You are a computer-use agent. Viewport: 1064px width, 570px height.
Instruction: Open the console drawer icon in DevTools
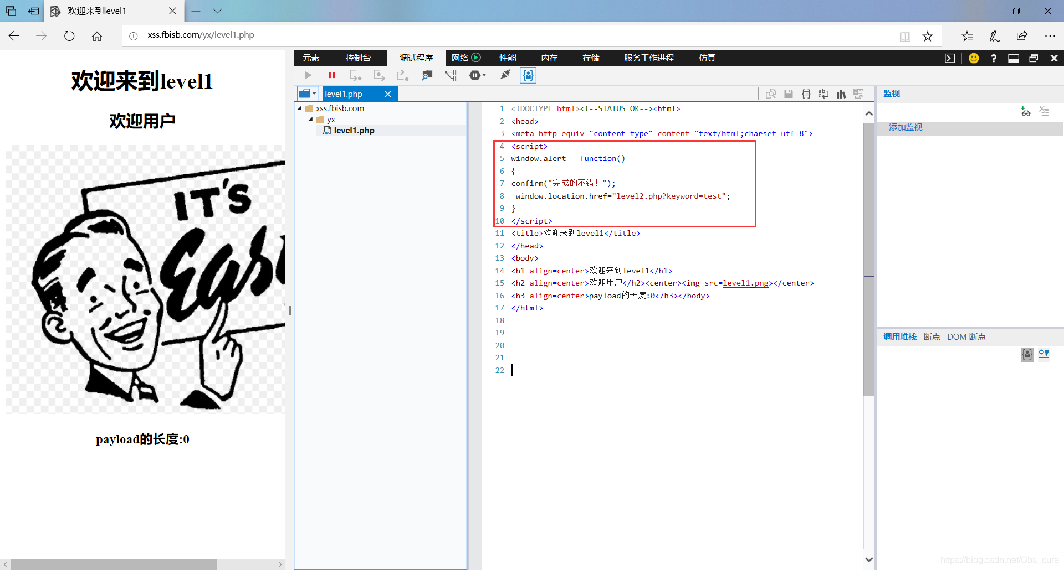(950, 58)
